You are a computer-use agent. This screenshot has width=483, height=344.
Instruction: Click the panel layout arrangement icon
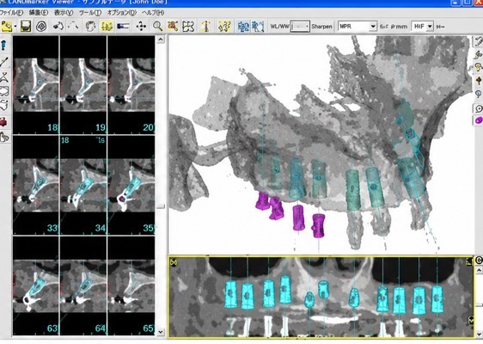click(188, 27)
